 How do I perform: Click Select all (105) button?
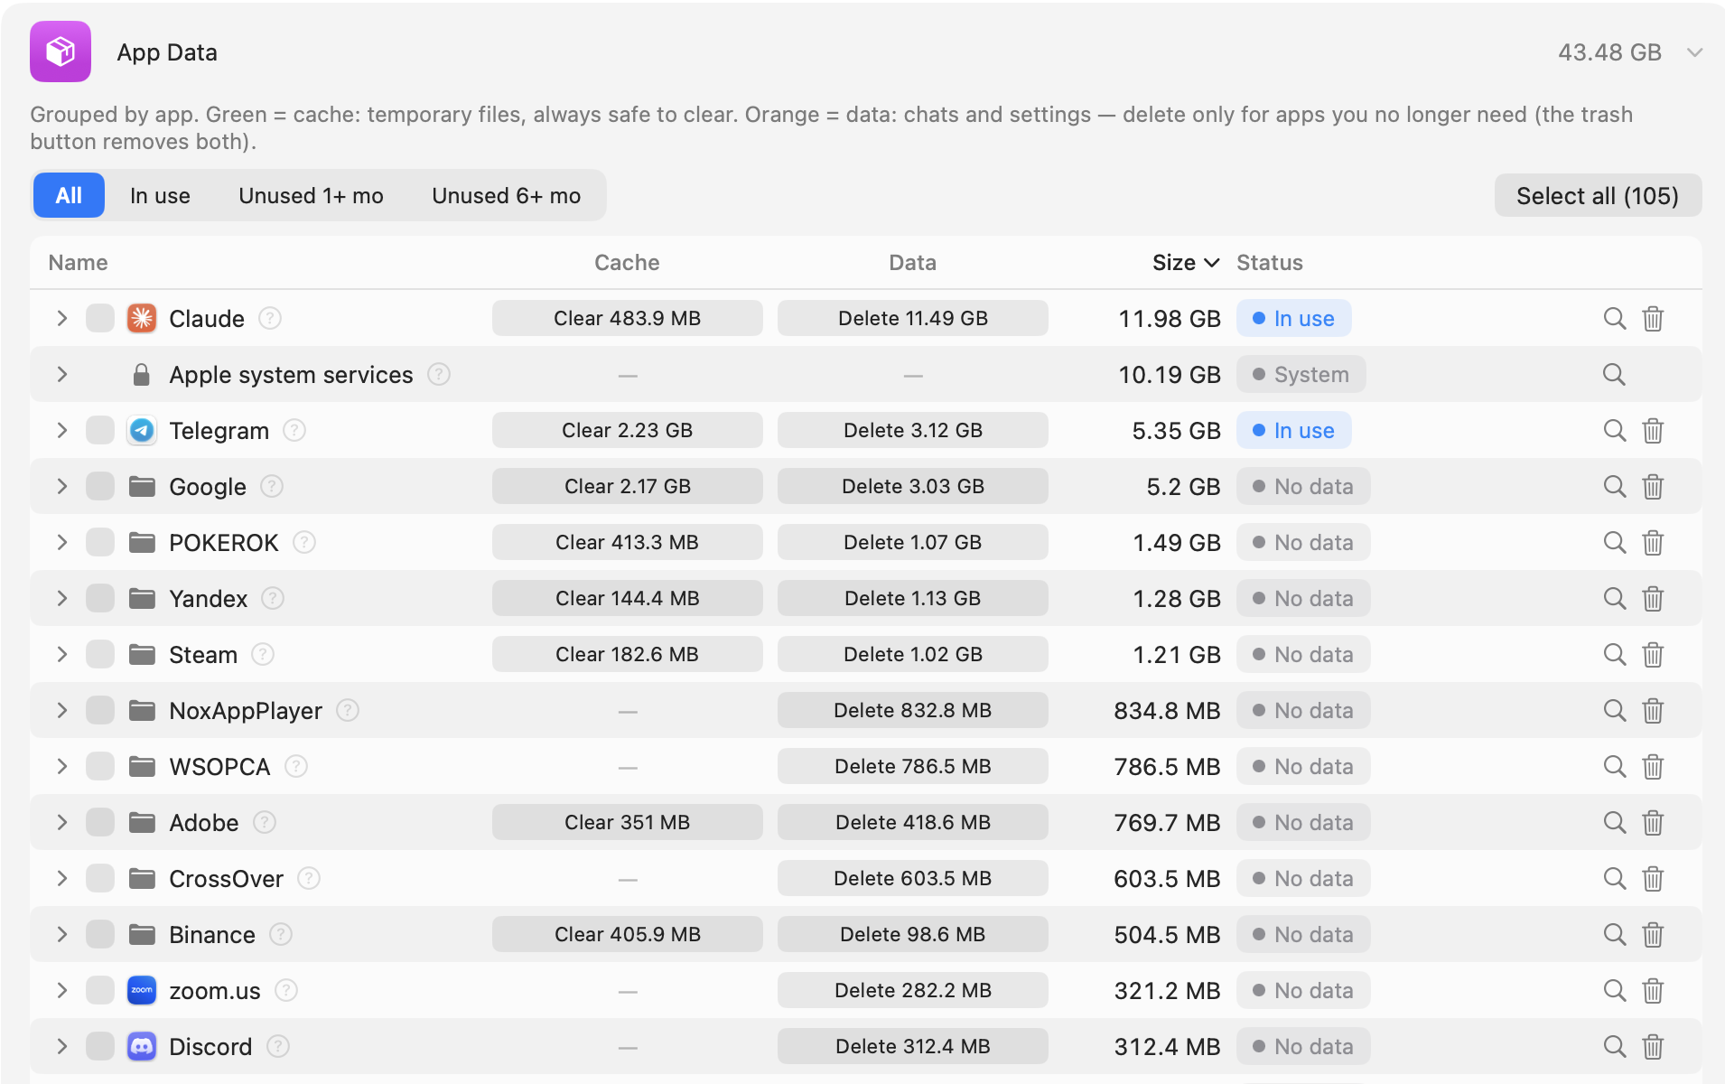coord(1598,195)
